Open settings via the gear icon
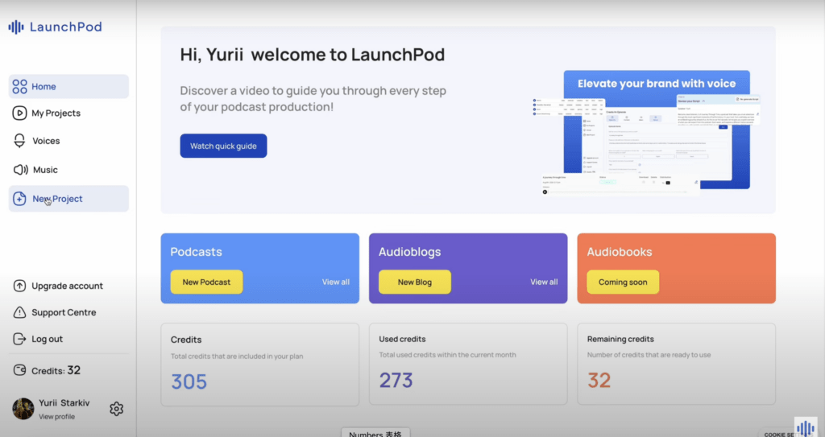This screenshot has height=437, width=825. point(116,409)
